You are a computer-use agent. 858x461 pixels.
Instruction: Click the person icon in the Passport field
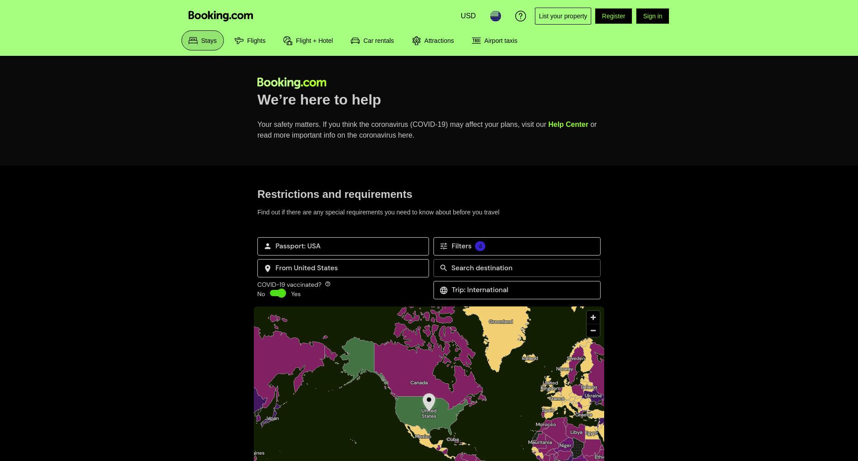[x=268, y=246]
